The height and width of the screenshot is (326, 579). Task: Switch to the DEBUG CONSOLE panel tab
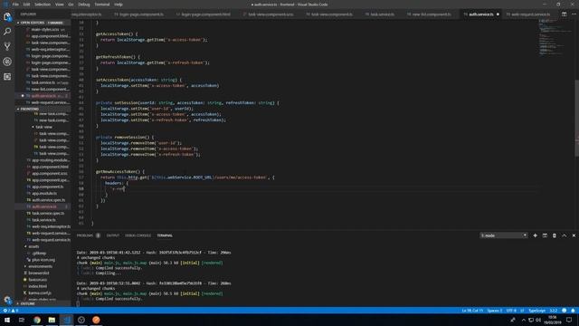pyautogui.click(x=138, y=235)
